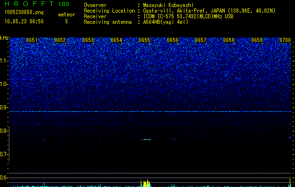Click the 0652 time marker
The width and height of the screenshot is (295, 187).
tap(60, 40)
